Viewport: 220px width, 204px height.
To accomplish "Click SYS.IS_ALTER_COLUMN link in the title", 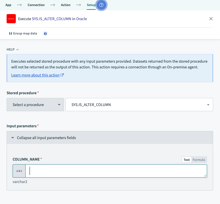I will coord(51,19).
